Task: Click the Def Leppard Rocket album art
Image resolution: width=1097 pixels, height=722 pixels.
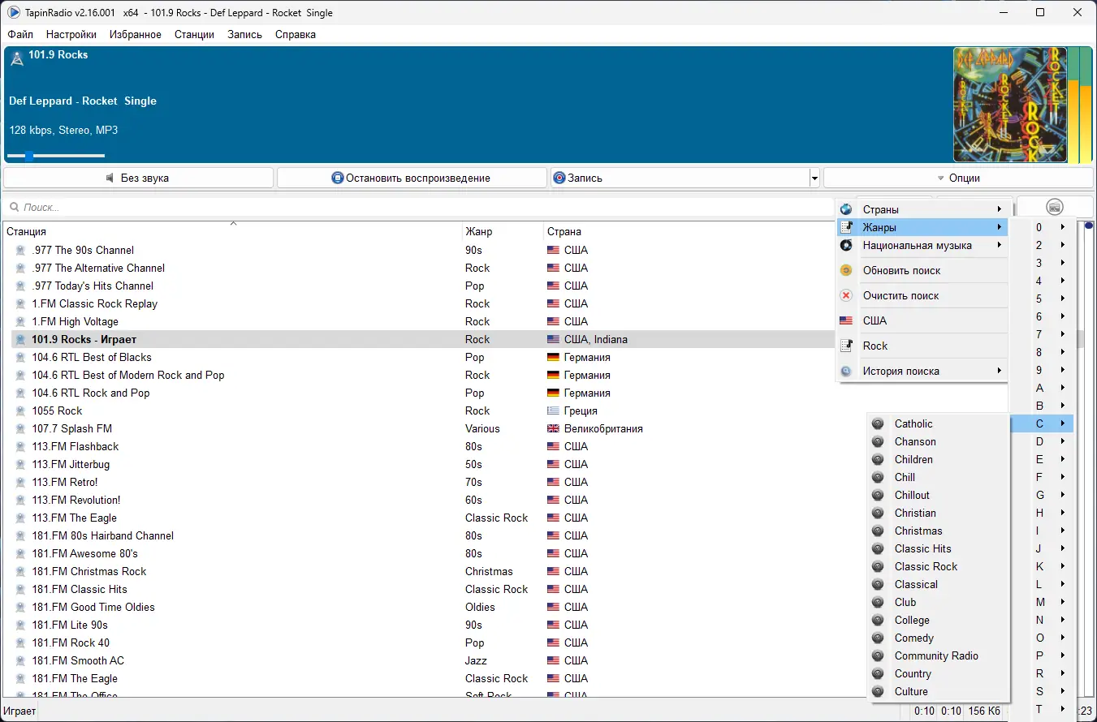Action: click(x=1009, y=105)
